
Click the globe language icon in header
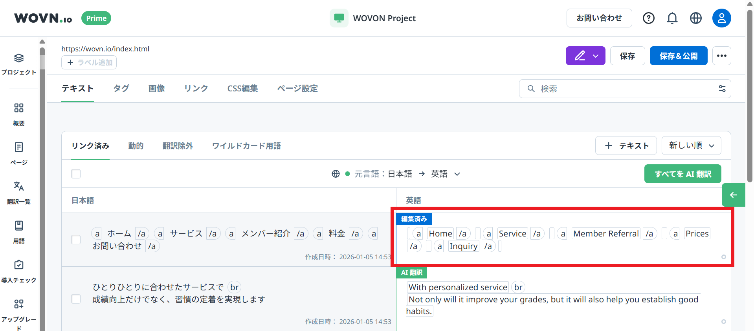695,18
